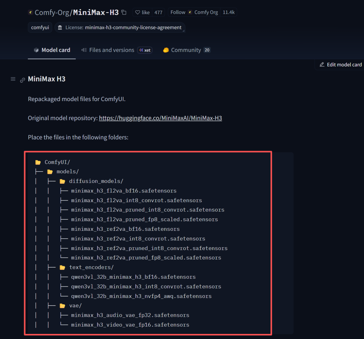Click the Model card cube icon
The width and height of the screenshot is (364, 339).
point(36,50)
